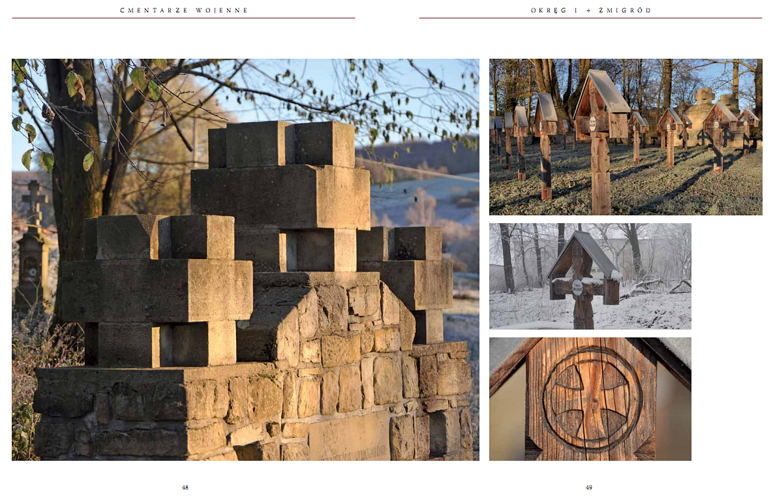Open the carved cross emblem close-up photo
Viewport: 773px width, 496px height.
pyautogui.click(x=590, y=399)
